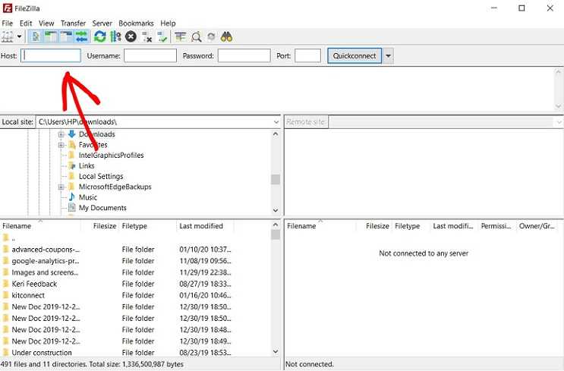Image resolution: width=564 pixels, height=371 pixels.
Task: Open the Transfer menu
Action: pyautogui.click(x=73, y=24)
